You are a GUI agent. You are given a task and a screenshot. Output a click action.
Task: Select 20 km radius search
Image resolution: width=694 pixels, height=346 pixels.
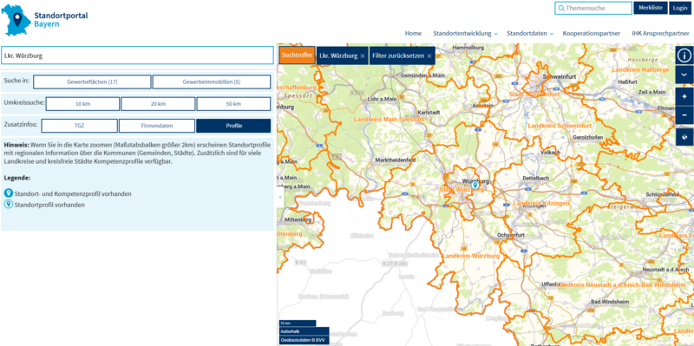click(x=158, y=104)
